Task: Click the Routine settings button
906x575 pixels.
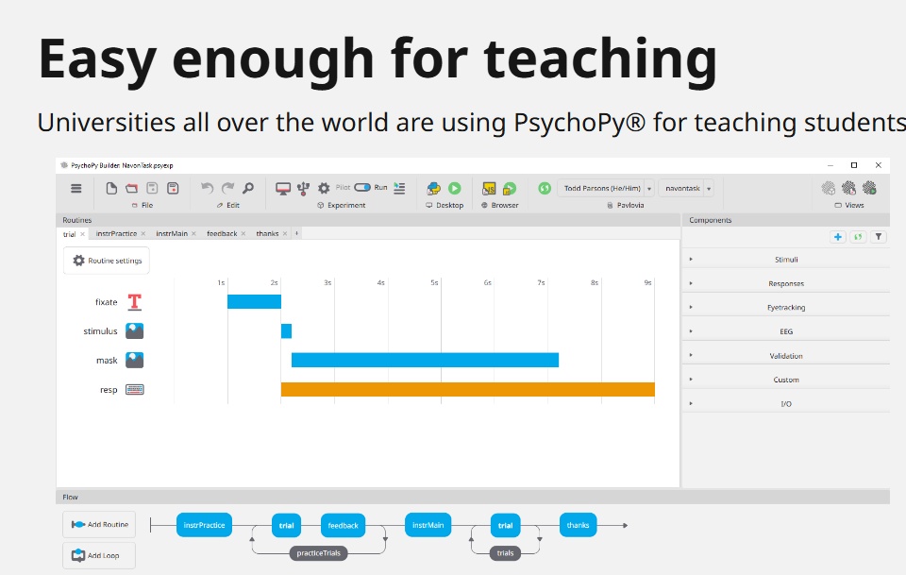Action: pos(107,261)
